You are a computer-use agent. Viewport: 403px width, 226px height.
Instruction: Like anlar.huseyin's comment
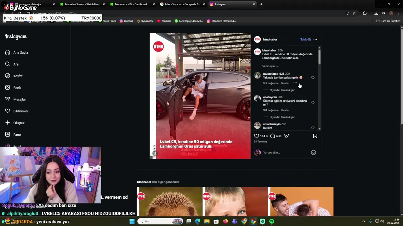click(313, 128)
